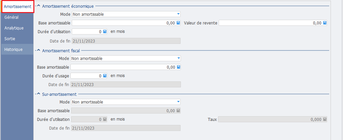Screen dimensions: 343x140
Task: Open calculator for economic Base amortissable
Action: coord(178,23)
